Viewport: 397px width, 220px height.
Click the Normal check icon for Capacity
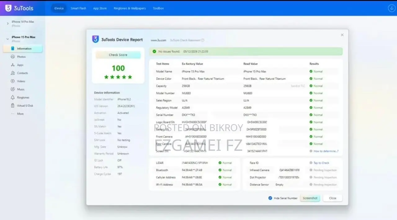click(x=311, y=86)
